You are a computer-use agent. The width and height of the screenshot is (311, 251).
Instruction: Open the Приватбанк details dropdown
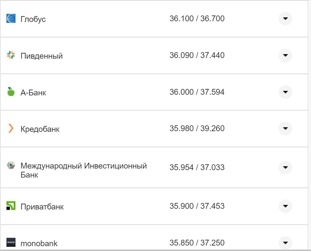(285, 206)
